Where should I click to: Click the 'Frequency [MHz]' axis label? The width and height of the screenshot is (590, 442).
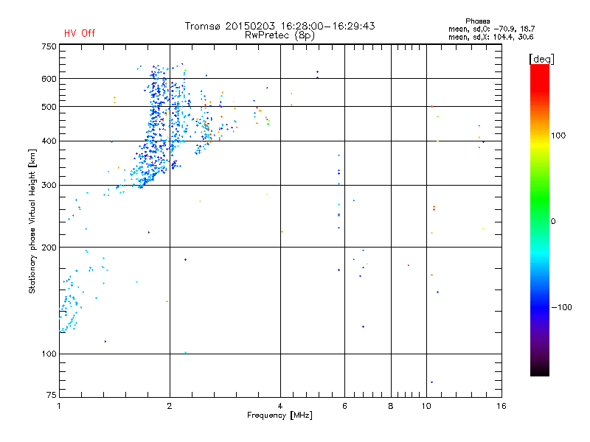click(x=280, y=415)
